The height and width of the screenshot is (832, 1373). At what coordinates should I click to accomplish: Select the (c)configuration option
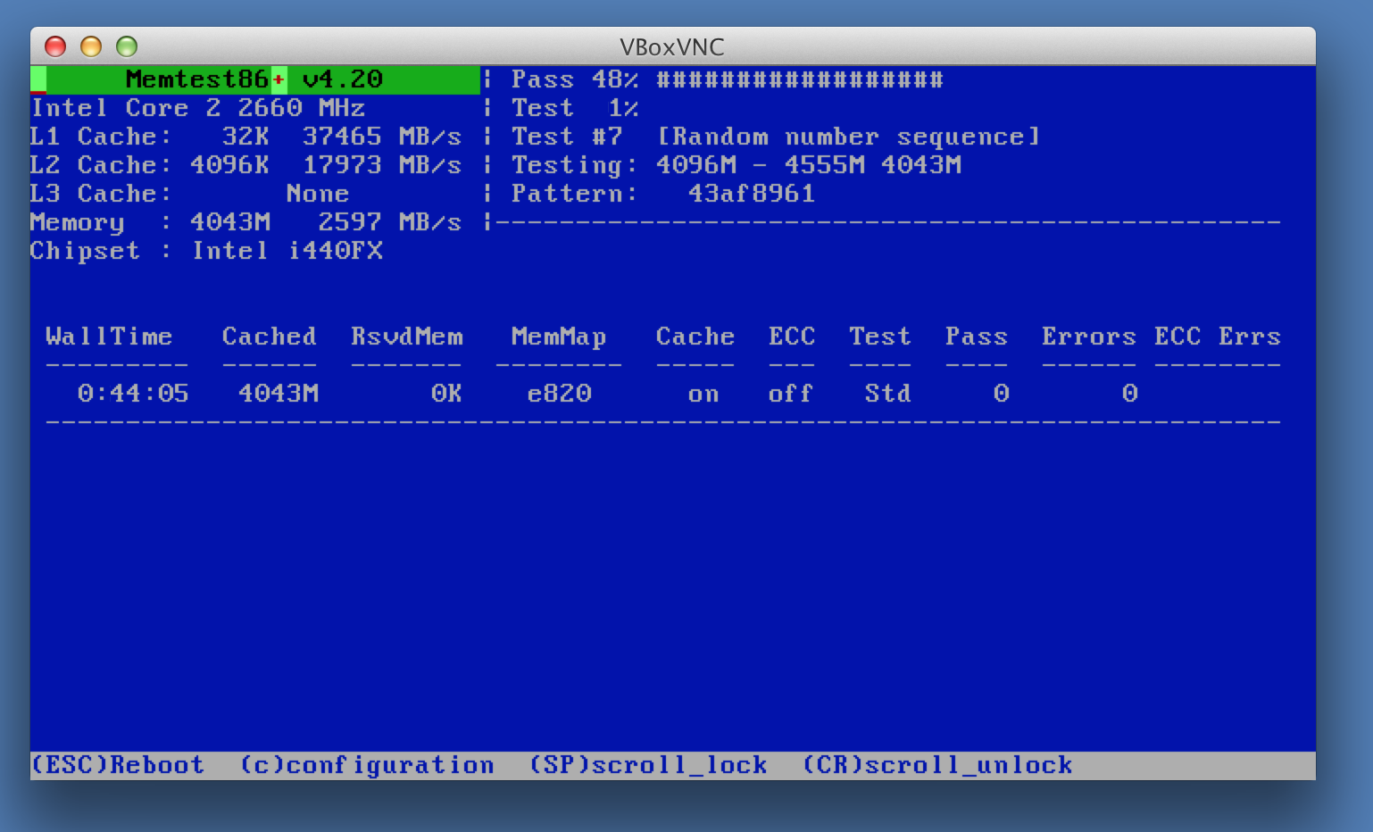[x=367, y=765]
